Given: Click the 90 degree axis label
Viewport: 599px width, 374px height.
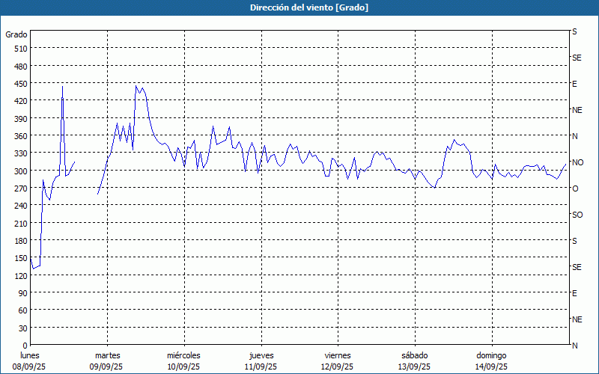Looking at the screenshot, I should click(22, 293).
